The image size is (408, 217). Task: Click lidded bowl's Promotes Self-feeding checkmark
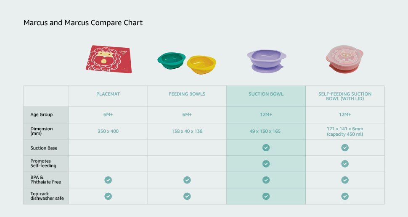[345, 164]
